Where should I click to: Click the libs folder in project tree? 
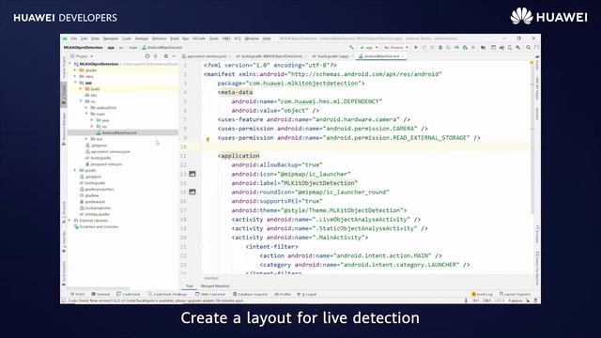(x=91, y=95)
